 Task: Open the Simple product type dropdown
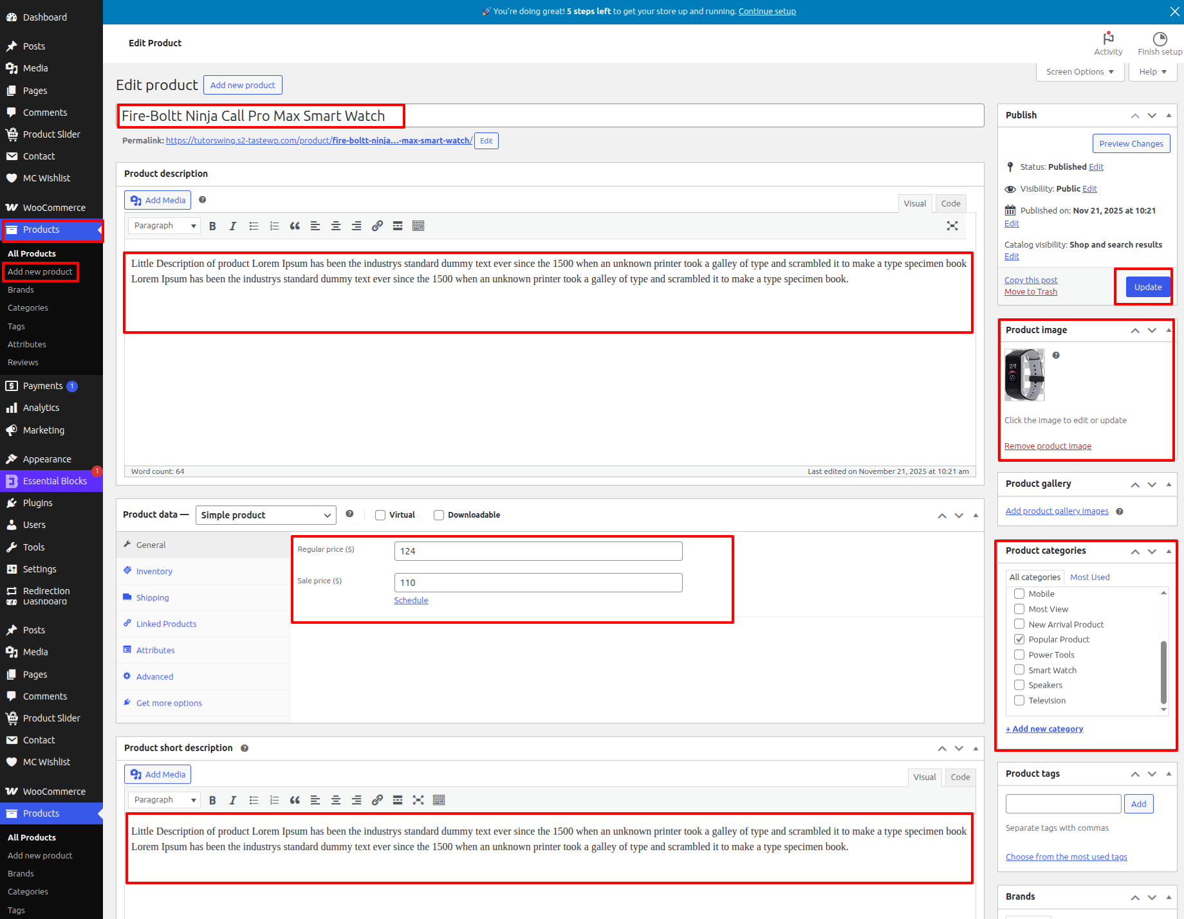(x=266, y=515)
